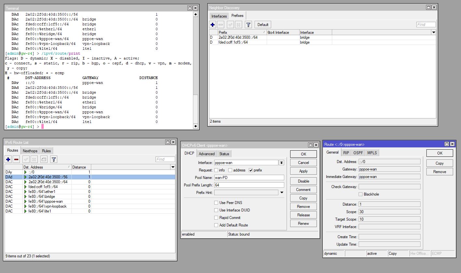Click the Filter funnel icon in Neighbor Discovery
This screenshot has width=461, height=273.
point(248,24)
